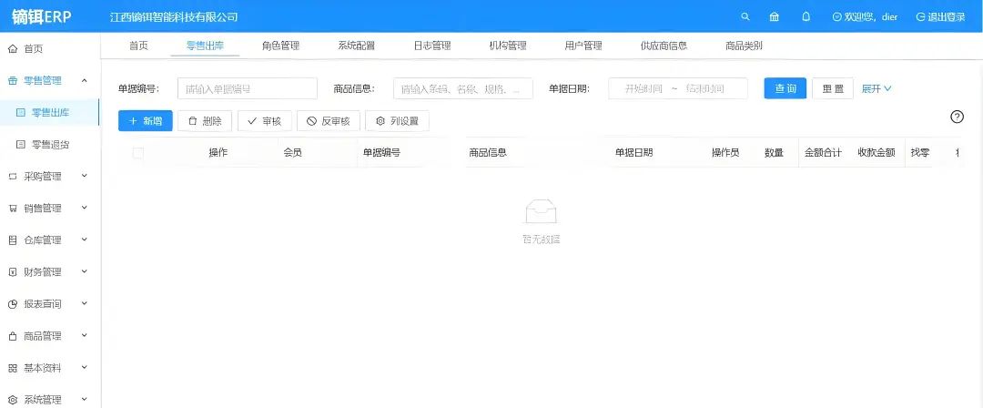Select 零售退货 in the sidebar
This screenshot has height=408, width=983.
pos(50,145)
